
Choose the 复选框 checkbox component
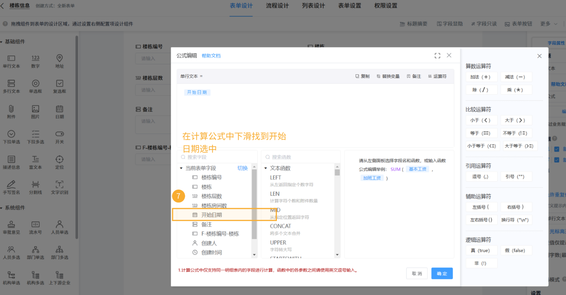(x=59, y=86)
